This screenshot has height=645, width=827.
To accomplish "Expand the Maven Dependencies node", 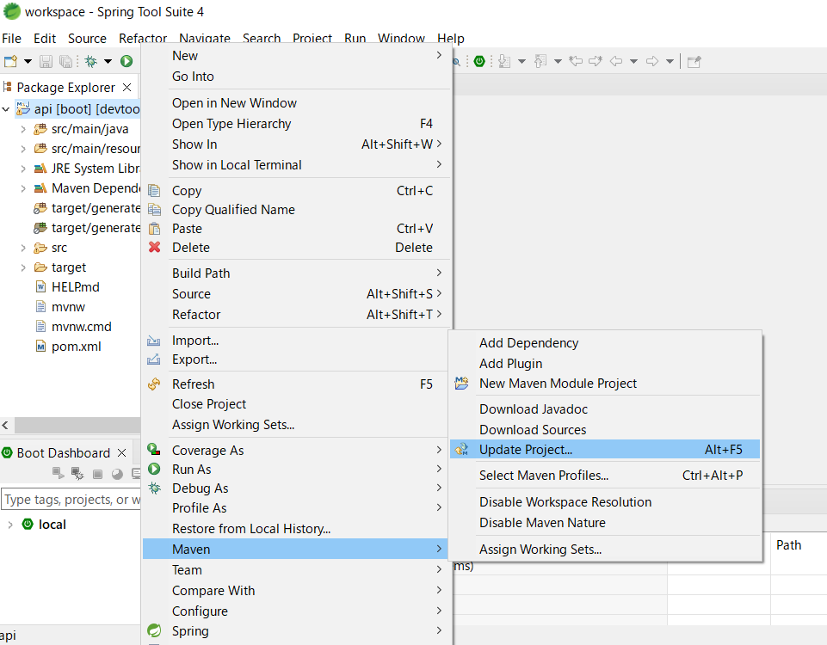I will tap(23, 188).
